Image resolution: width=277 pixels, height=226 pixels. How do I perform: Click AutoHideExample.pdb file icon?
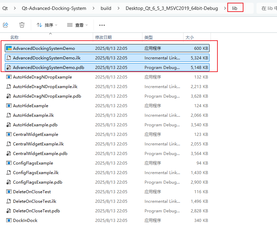tap(9, 125)
